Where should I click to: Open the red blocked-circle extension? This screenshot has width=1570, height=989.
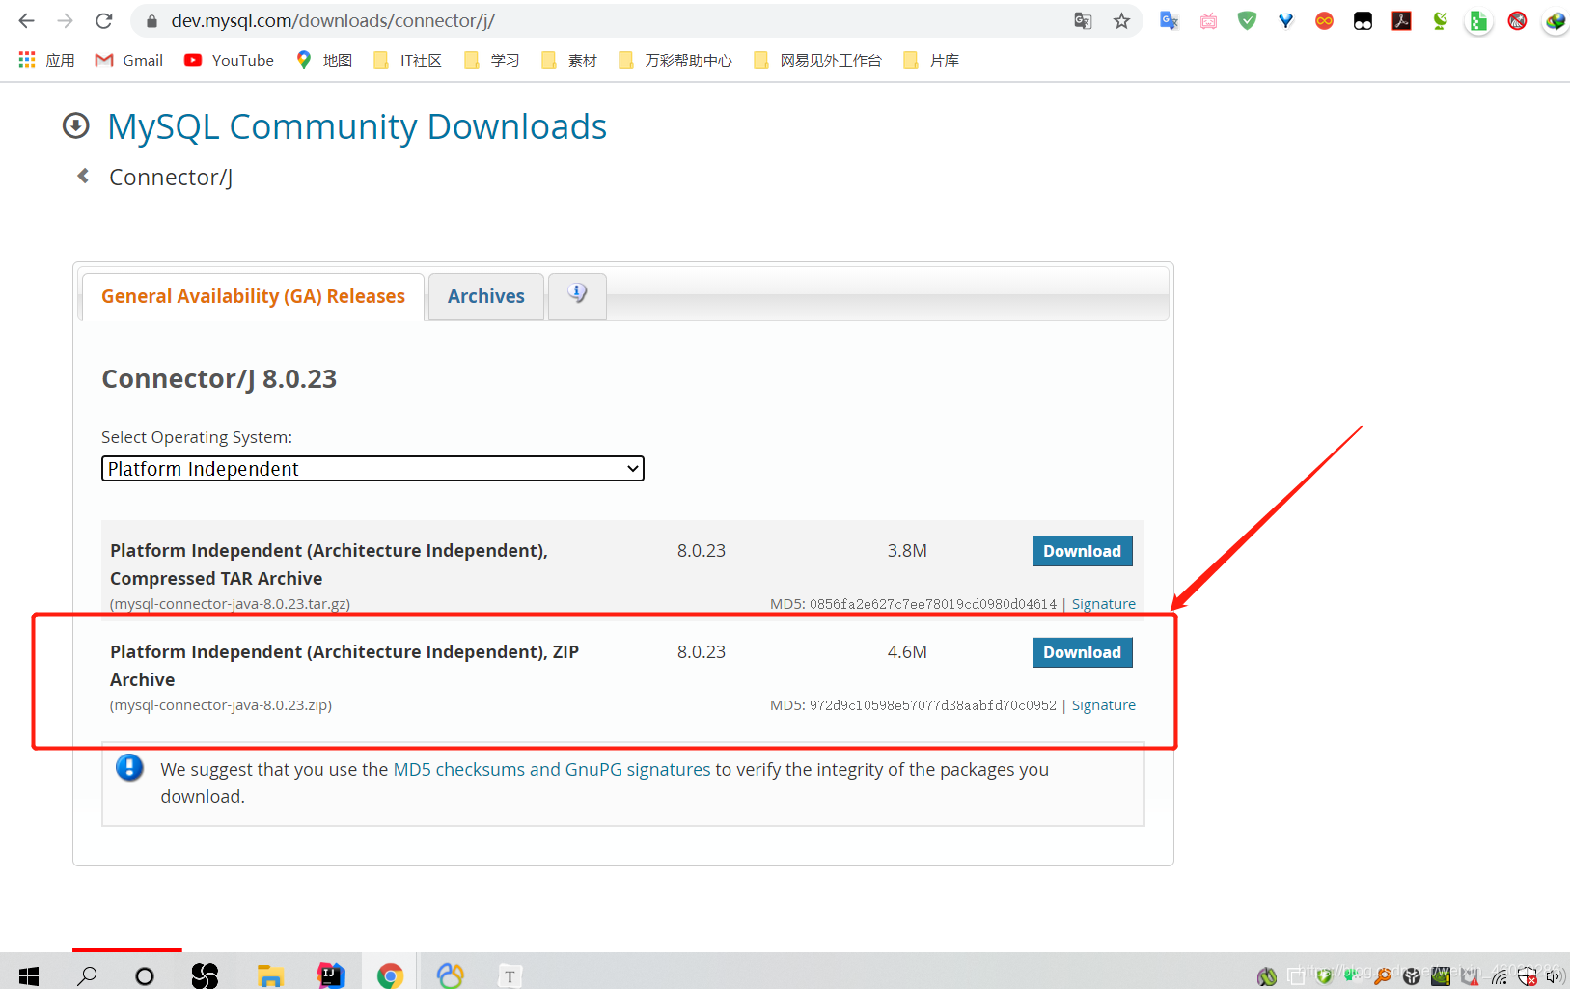(x=1517, y=20)
